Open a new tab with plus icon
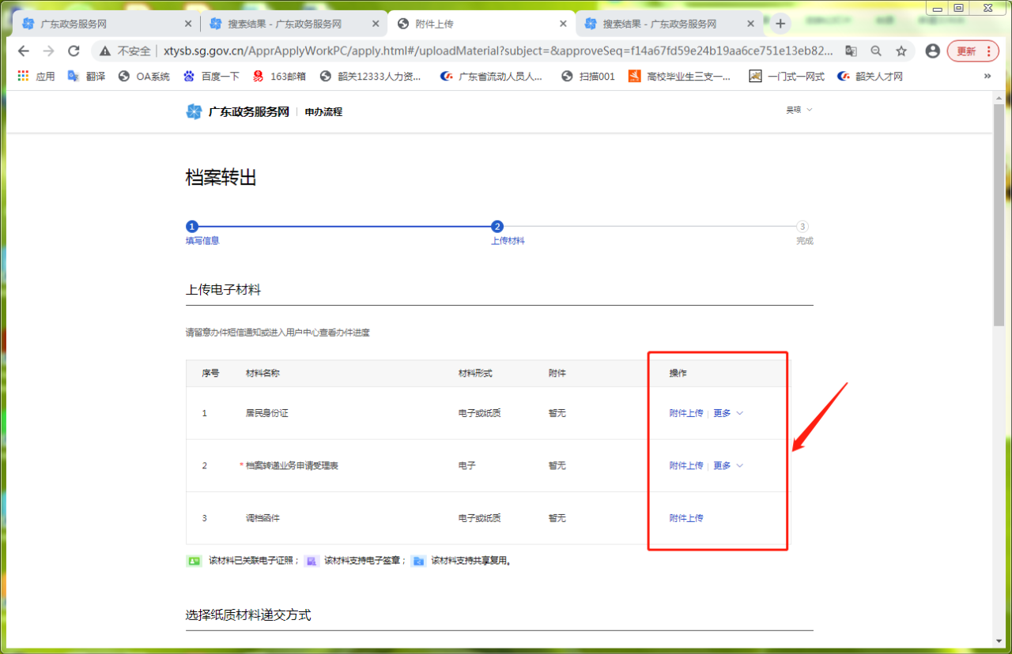 point(780,24)
